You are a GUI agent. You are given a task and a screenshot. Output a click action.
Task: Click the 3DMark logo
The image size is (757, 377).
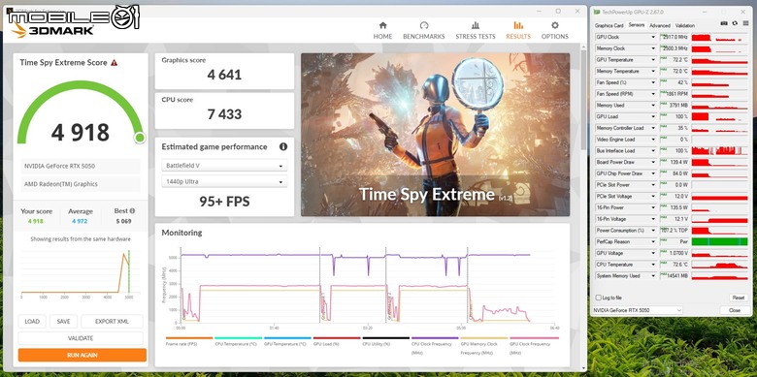(53, 30)
